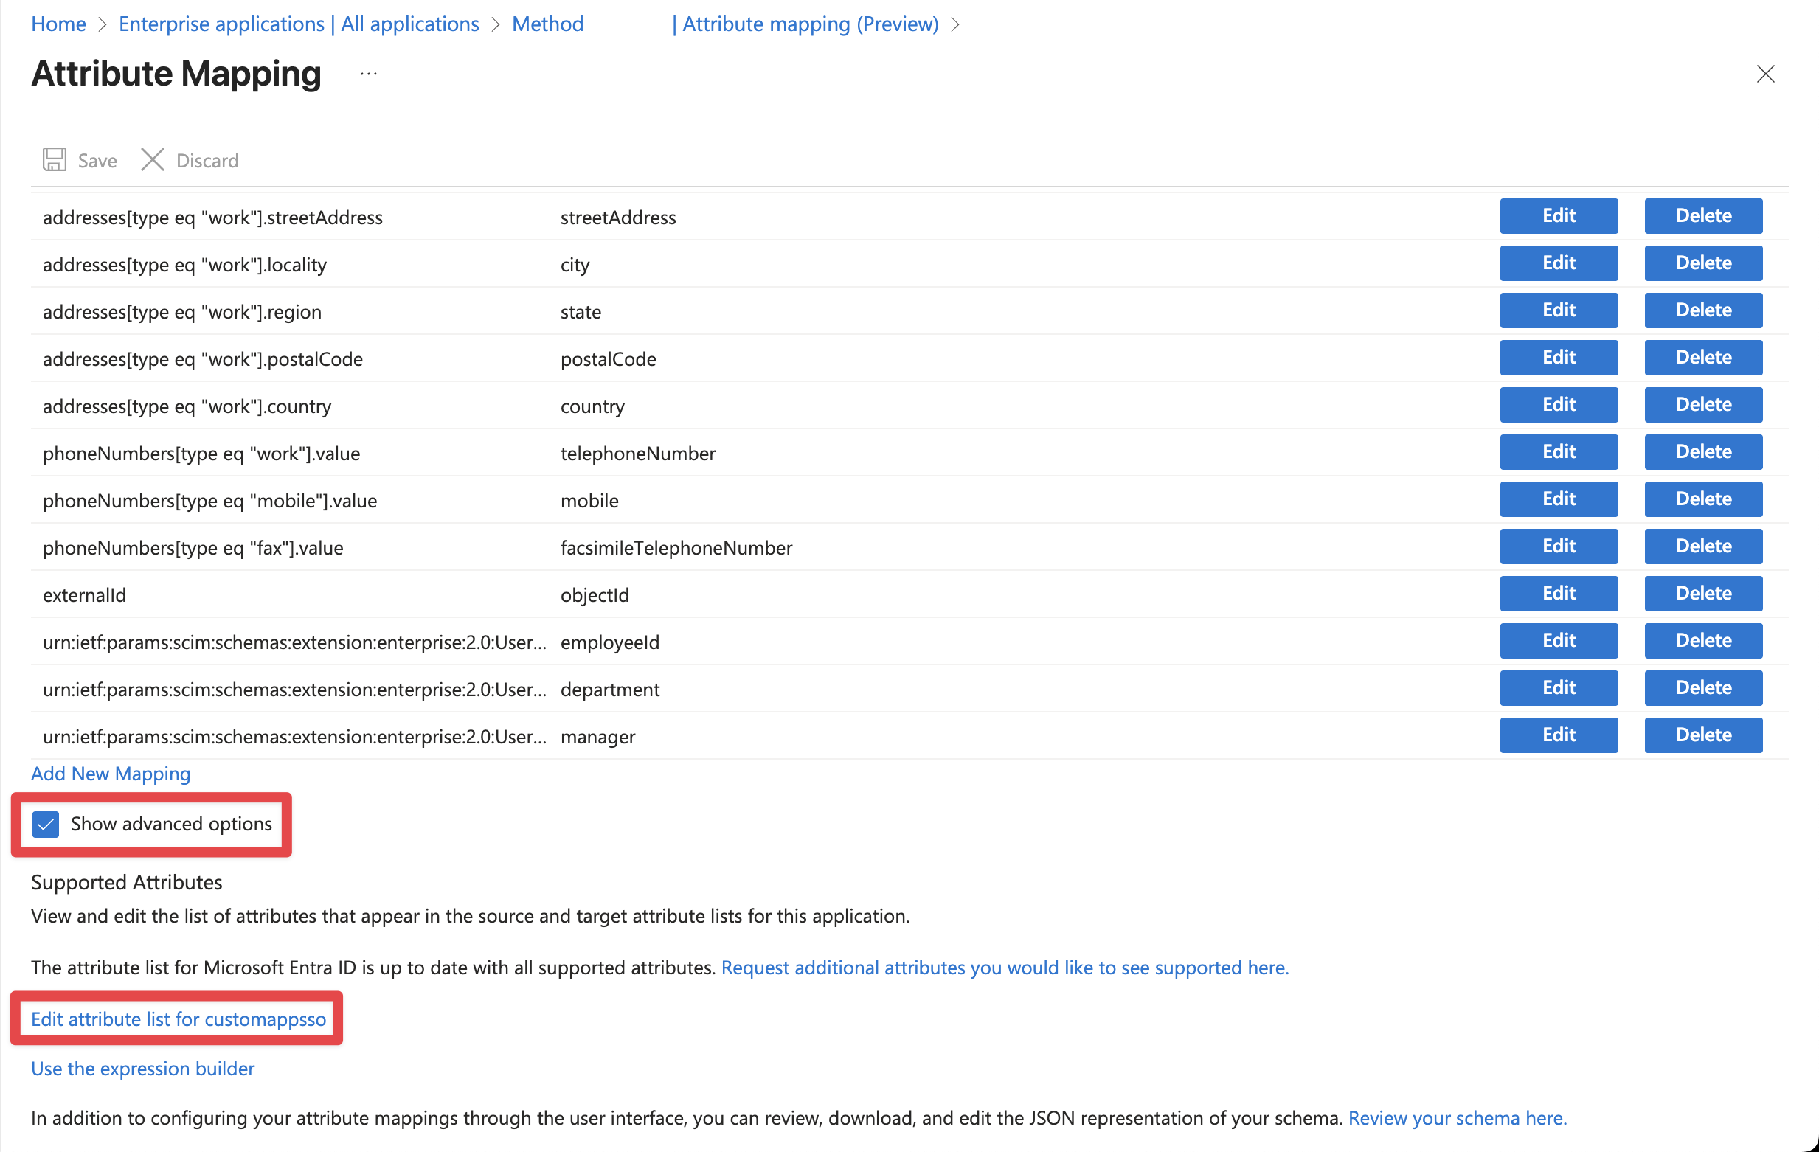Navigate to Enterprise applications breadcrumb
1819x1152 pixels.
click(299, 24)
